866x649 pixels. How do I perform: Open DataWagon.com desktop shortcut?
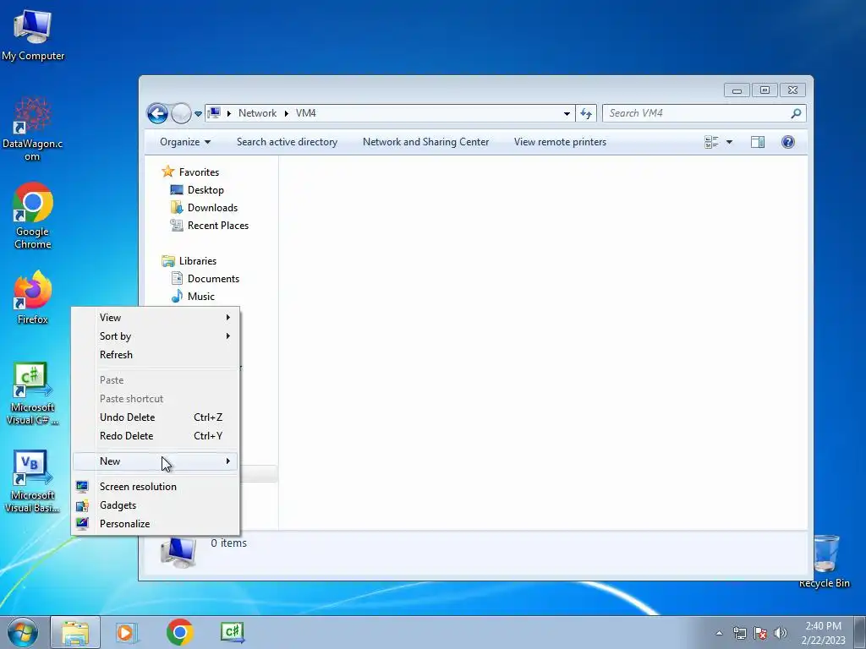(x=33, y=128)
